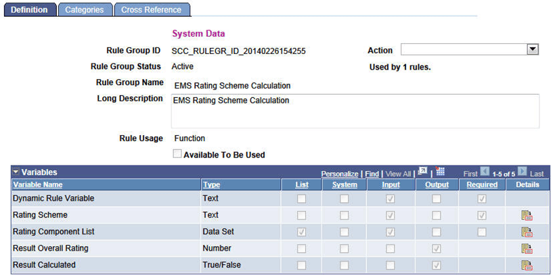Switch to the Categories tab

point(85,10)
